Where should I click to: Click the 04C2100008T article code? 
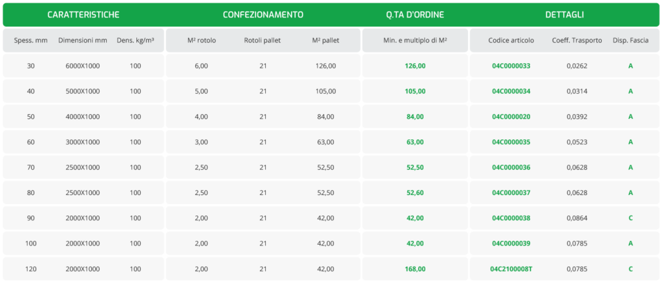pos(511,269)
